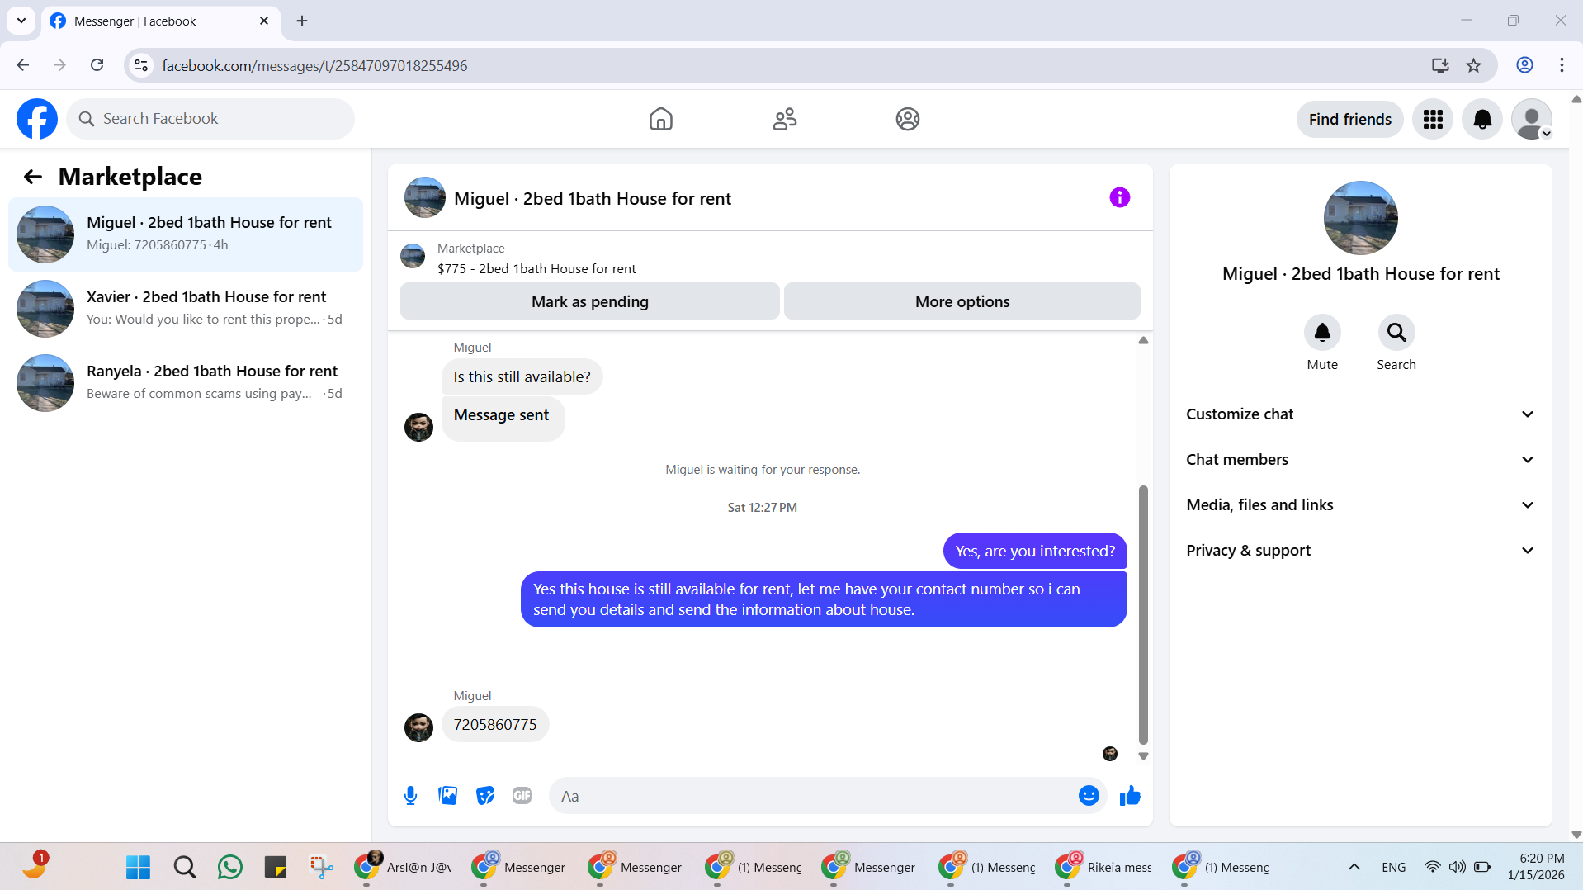Click the chat scroll up arrow
The image size is (1583, 890).
[x=1143, y=340]
